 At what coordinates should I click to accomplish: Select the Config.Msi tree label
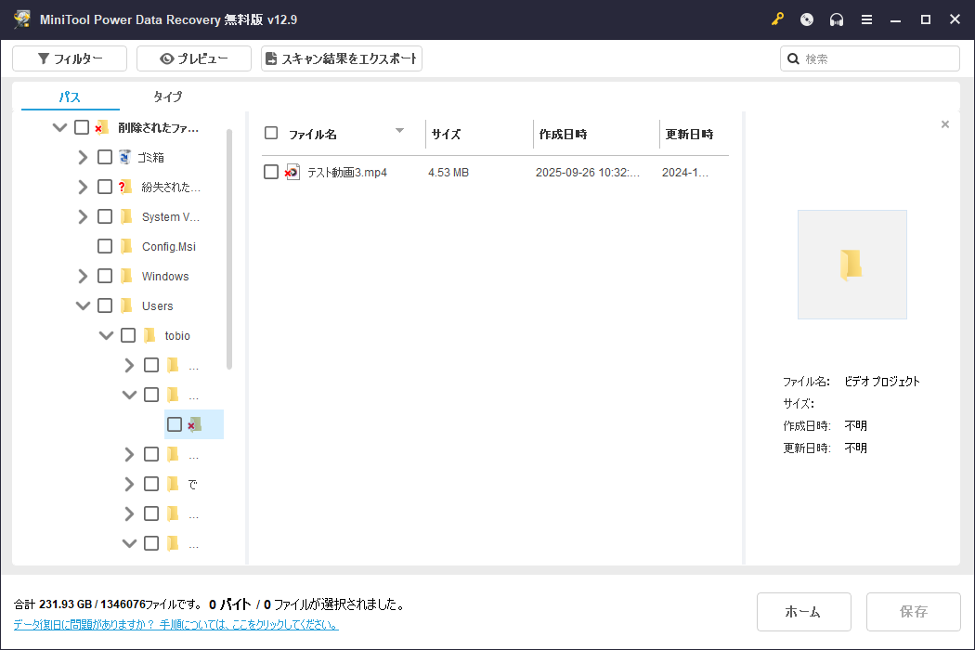tap(168, 246)
